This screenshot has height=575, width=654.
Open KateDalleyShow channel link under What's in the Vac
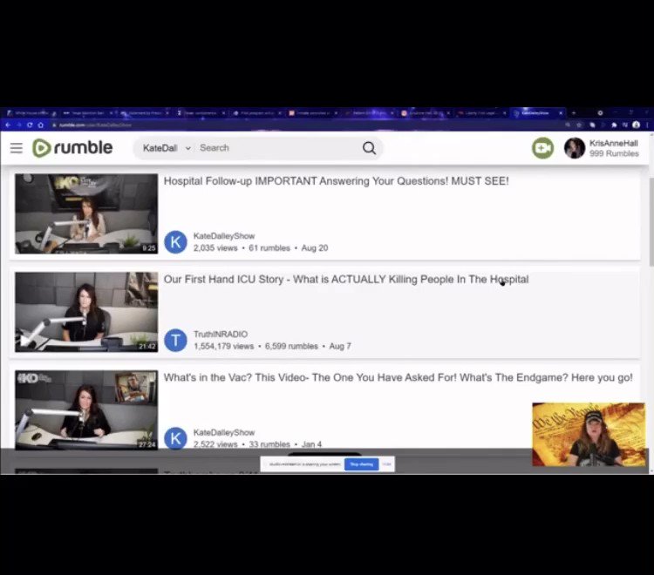[x=224, y=432]
